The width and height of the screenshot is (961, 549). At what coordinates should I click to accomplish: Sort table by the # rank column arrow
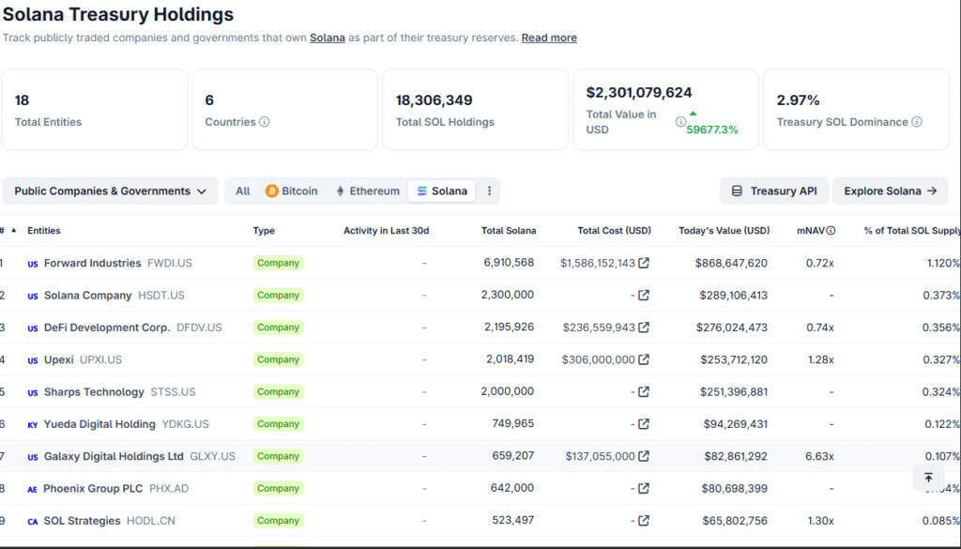pos(13,231)
